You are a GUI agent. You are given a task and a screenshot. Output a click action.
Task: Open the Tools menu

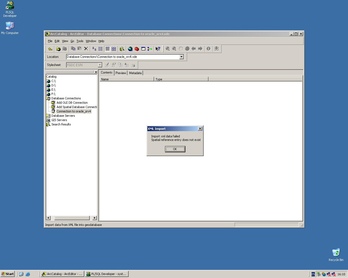coord(80,41)
